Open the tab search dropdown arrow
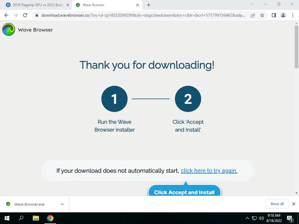Screen dimensions: 299x224 pyautogui.click(x=252, y=4)
